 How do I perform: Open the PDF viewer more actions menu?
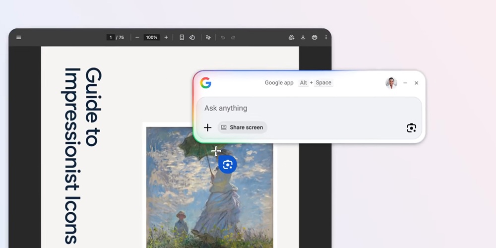pyautogui.click(x=326, y=37)
